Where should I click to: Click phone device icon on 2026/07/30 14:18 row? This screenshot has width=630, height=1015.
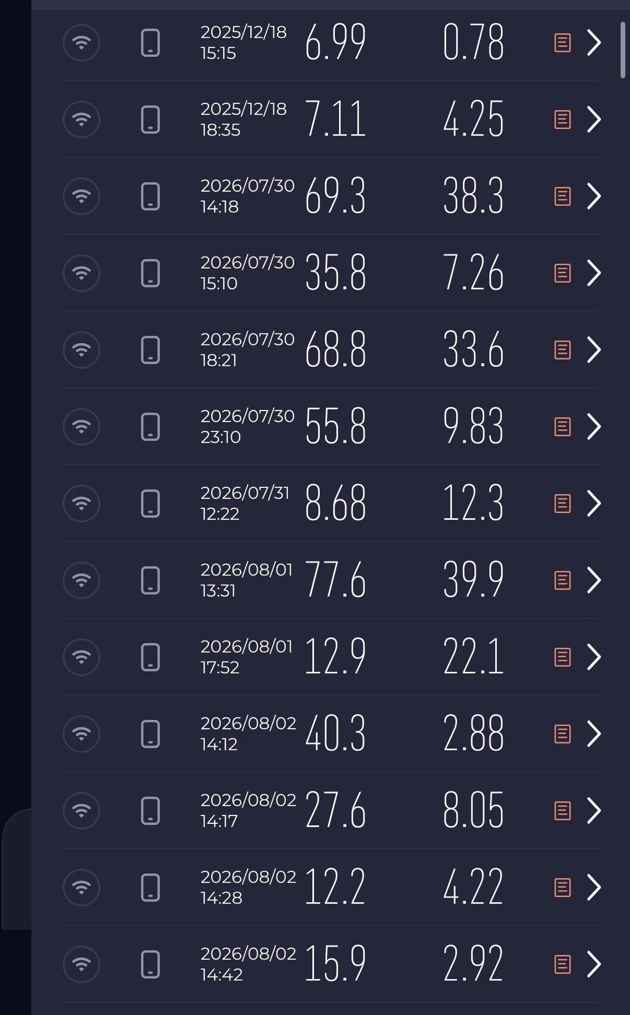[x=151, y=196]
